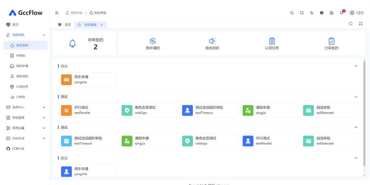The width and height of the screenshot is (370, 185).
Task: Collapse the bottom 办公 section
Action: 356,158
